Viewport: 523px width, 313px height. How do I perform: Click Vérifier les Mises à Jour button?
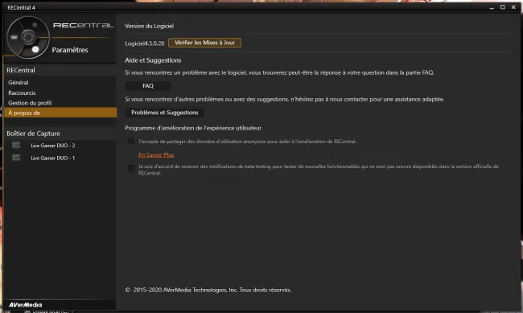coord(204,43)
